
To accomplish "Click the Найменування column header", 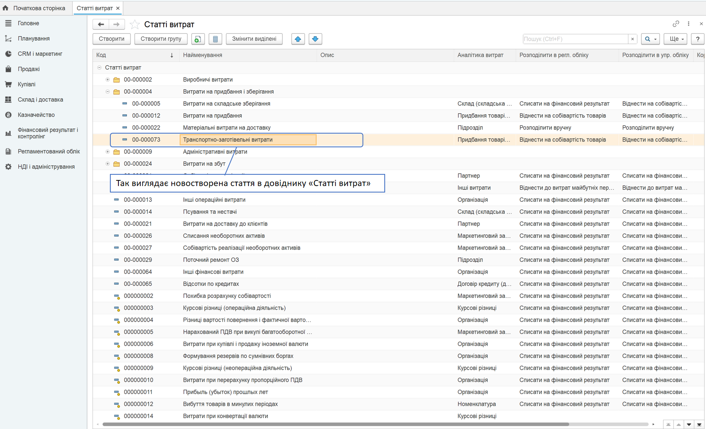I will [248, 55].
